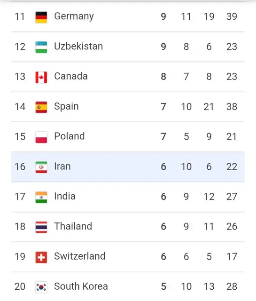Click India's total medals 27
The height and width of the screenshot is (301, 256).
[x=232, y=197]
